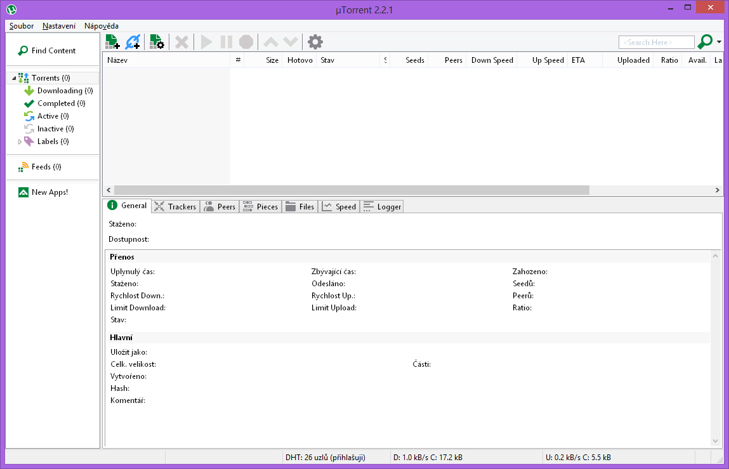Click the Add Torrent toolbar icon
Image resolution: width=729 pixels, height=469 pixels.
pos(112,42)
